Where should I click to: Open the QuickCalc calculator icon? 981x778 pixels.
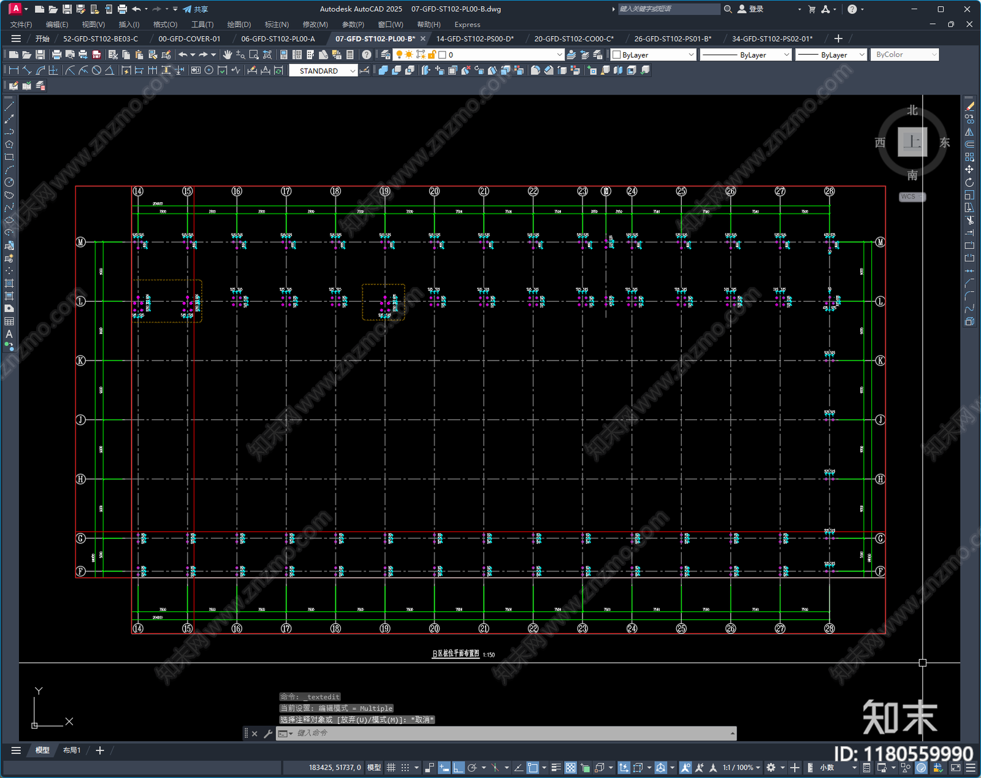pos(350,55)
